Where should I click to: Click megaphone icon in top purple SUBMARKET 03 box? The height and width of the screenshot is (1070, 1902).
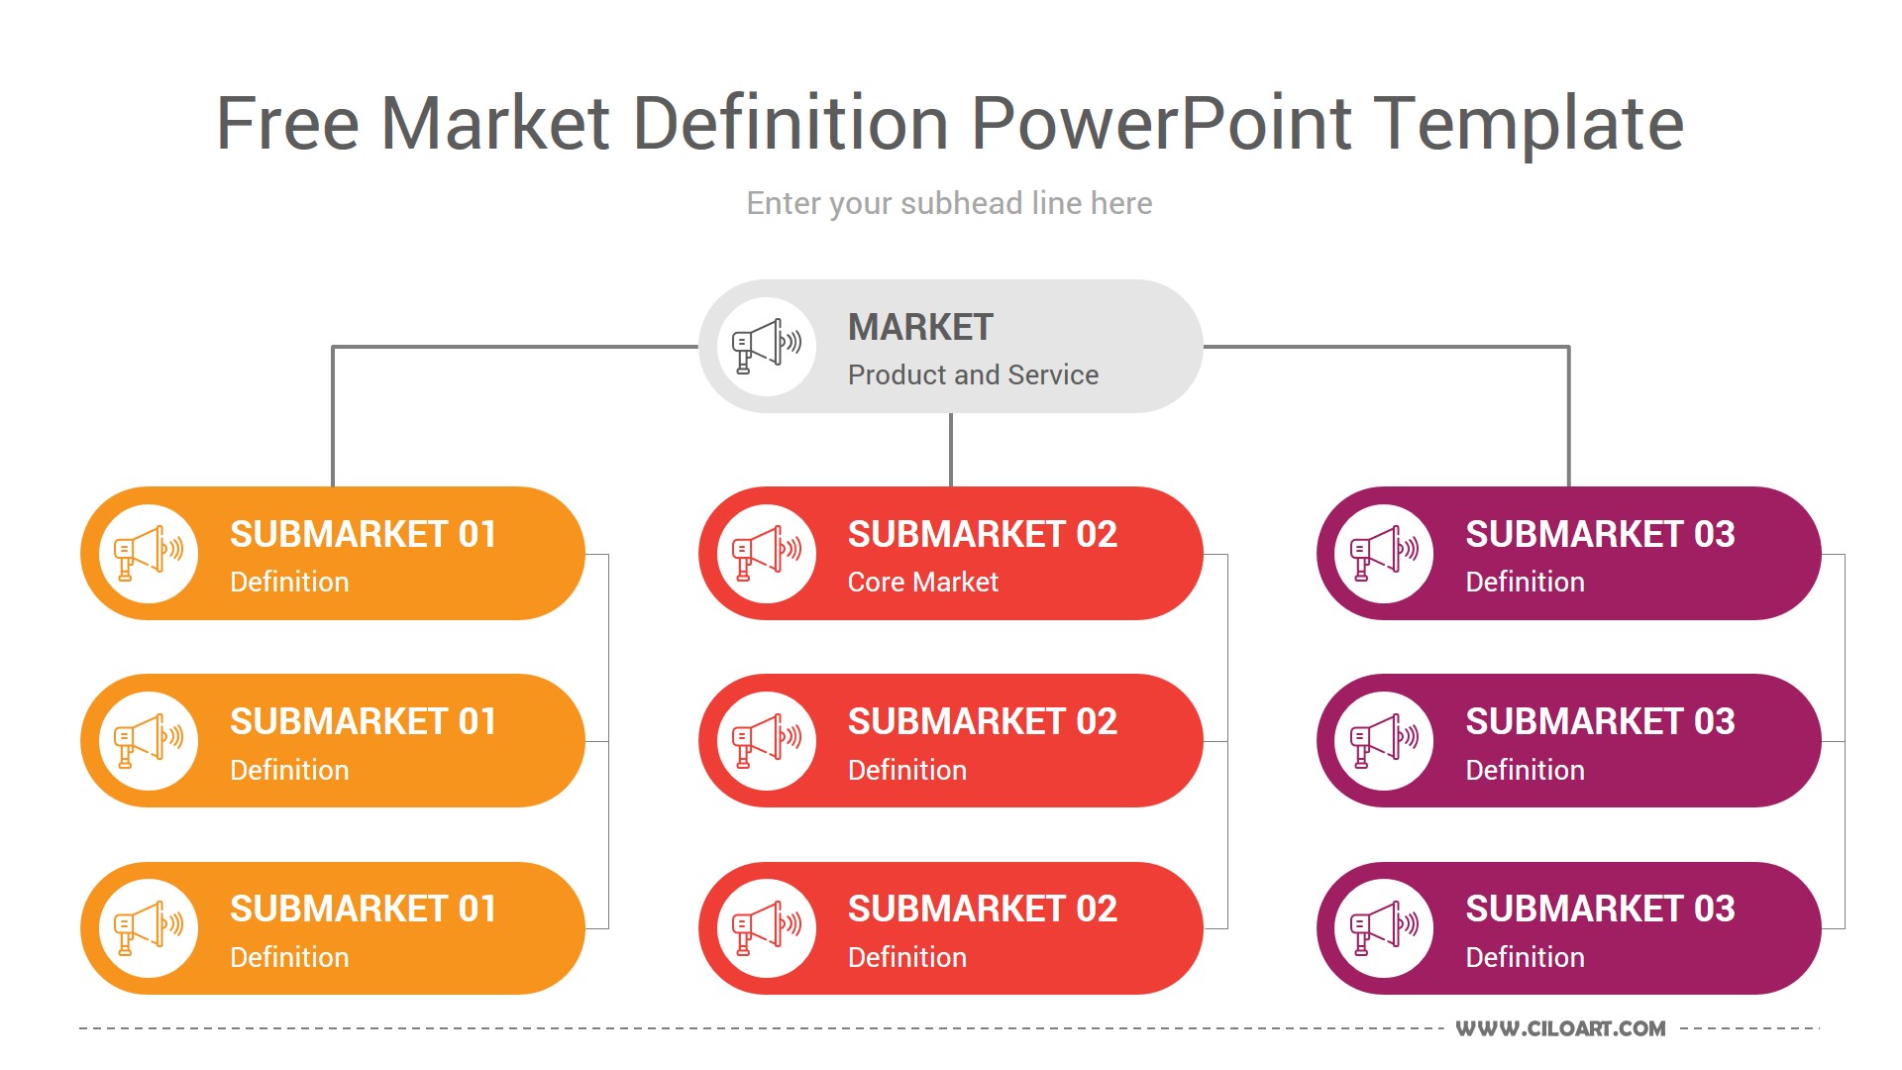point(1385,554)
